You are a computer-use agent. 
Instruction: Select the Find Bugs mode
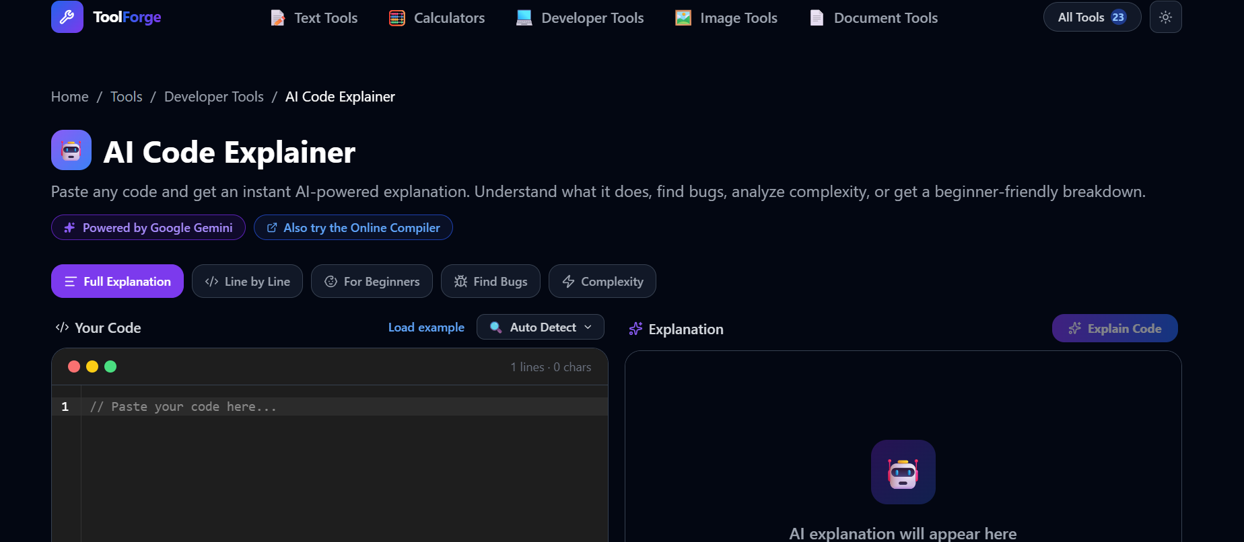pos(491,281)
